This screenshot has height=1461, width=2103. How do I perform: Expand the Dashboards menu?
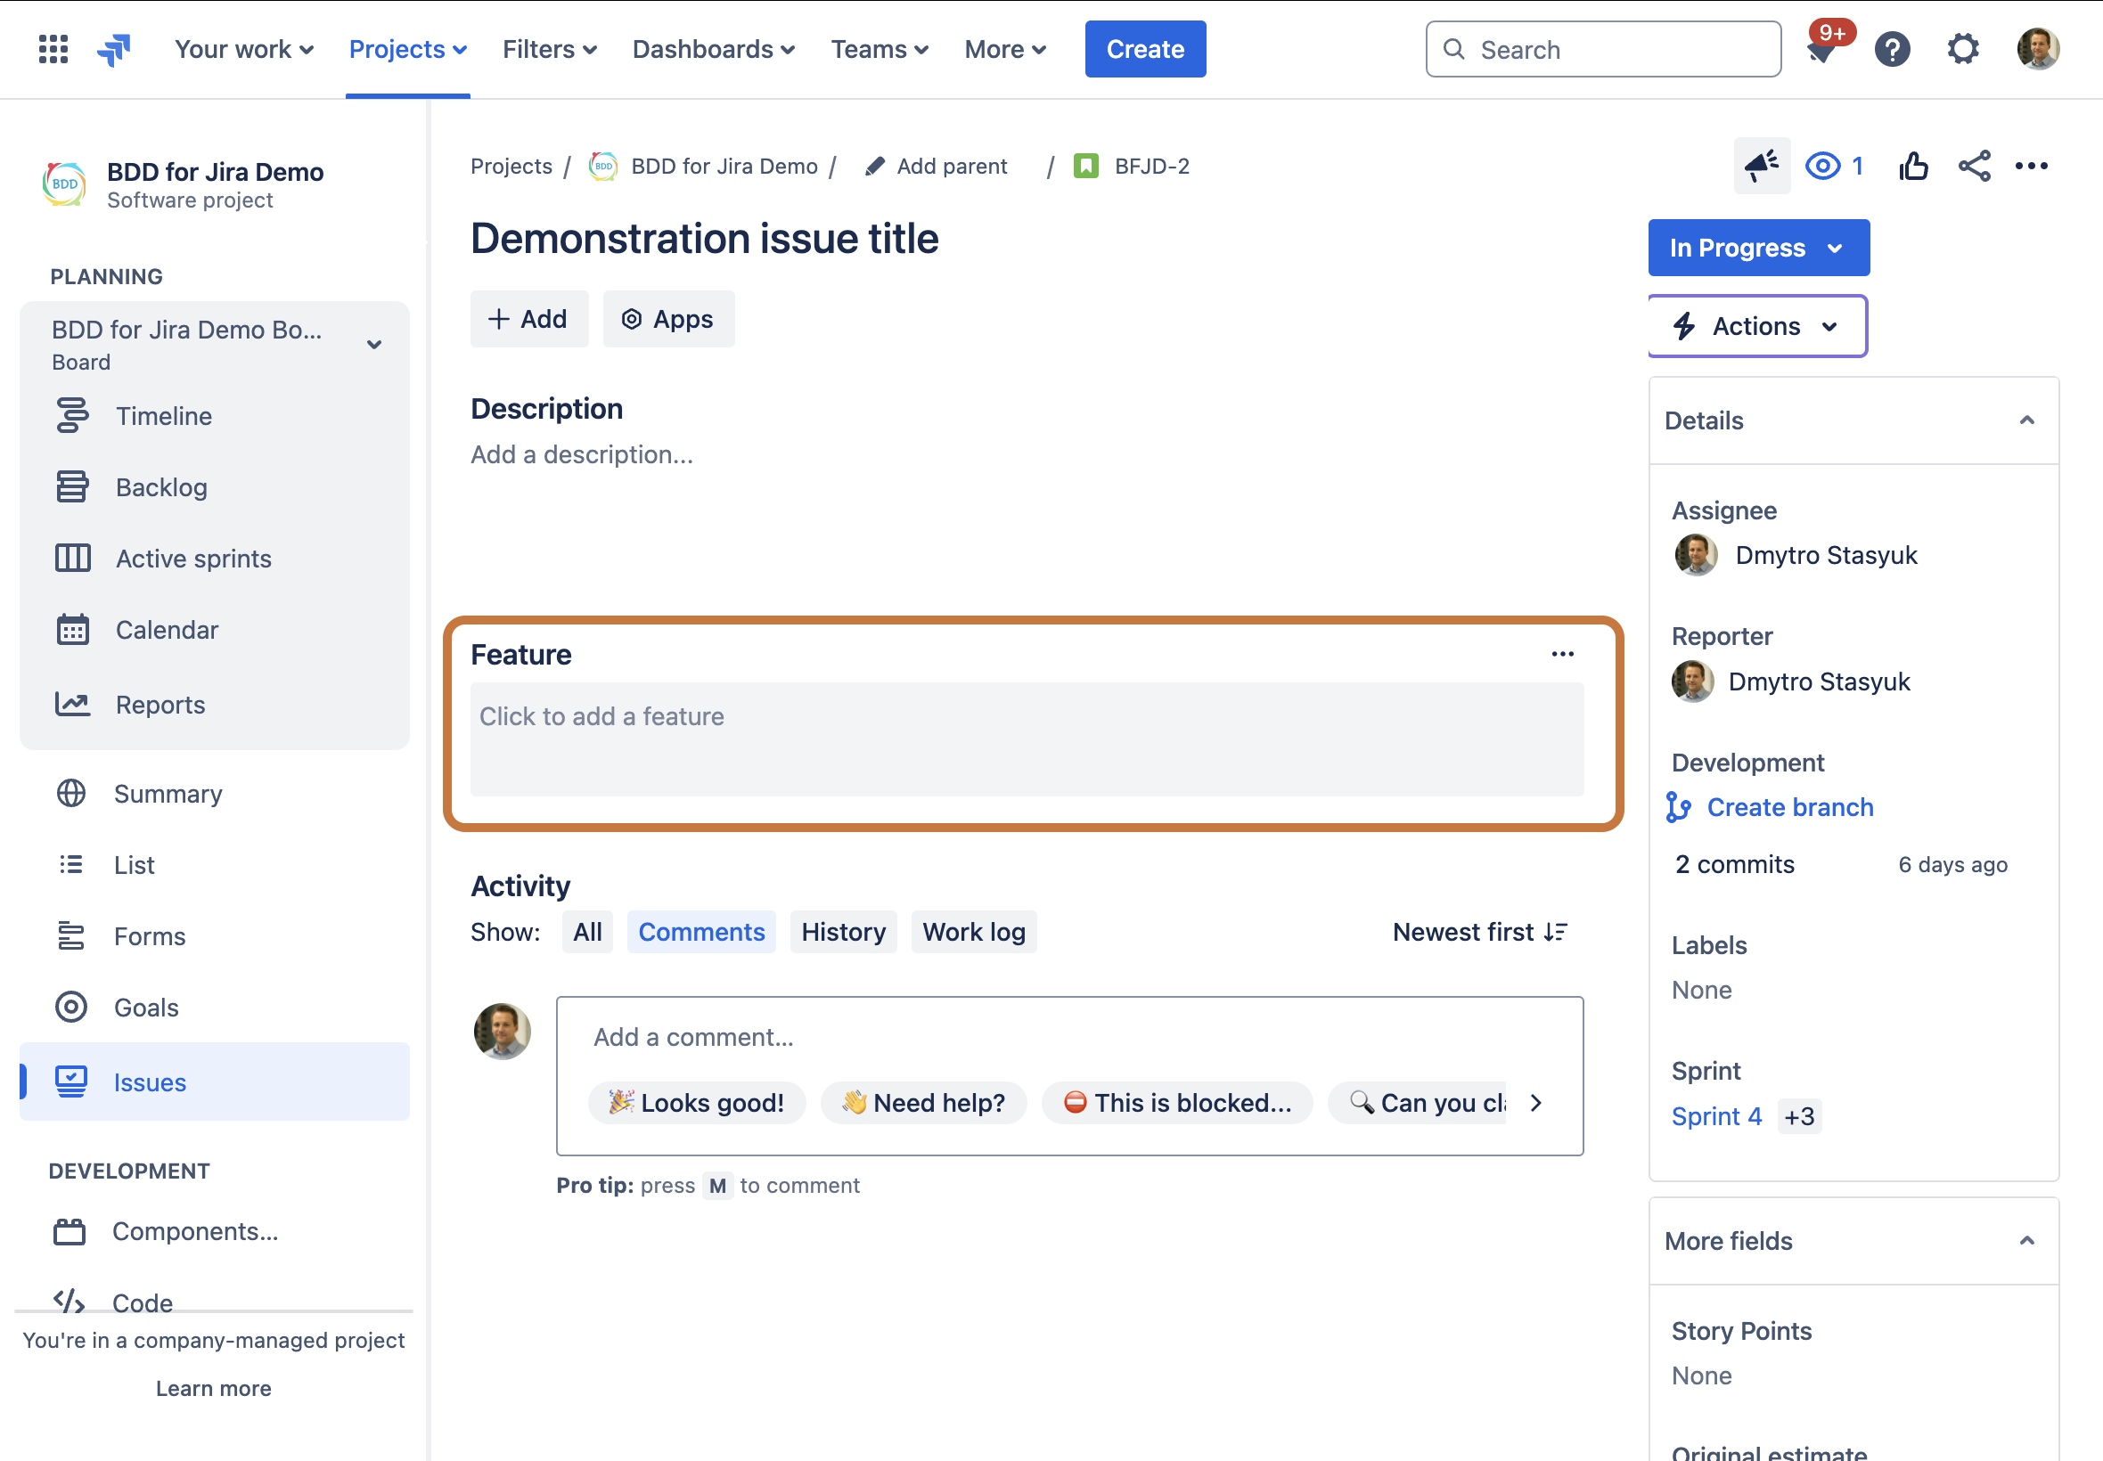pos(713,48)
